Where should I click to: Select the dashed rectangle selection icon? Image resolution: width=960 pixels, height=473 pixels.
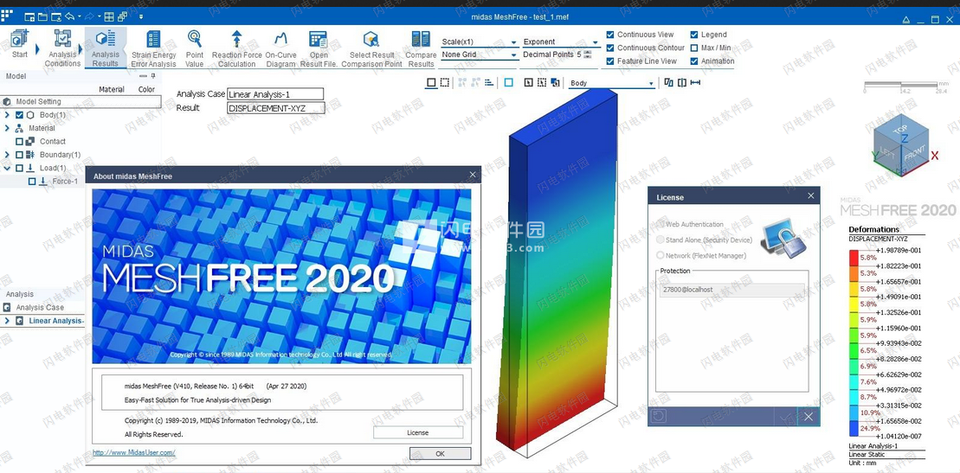[x=444, y=83]
